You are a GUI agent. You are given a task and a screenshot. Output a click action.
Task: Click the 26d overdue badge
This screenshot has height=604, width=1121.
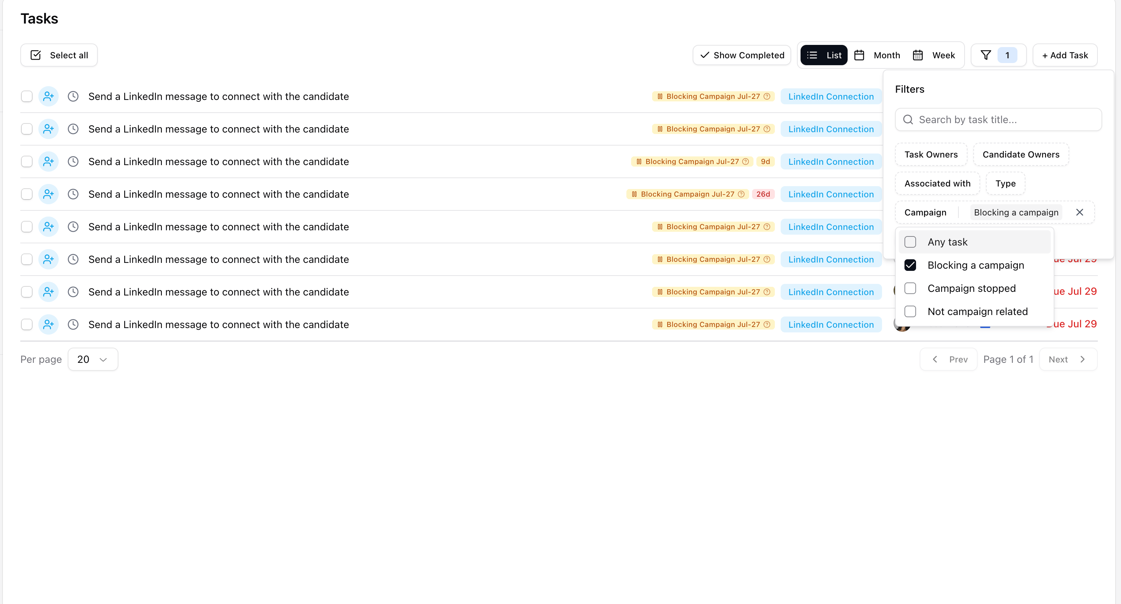click(763, 194)
